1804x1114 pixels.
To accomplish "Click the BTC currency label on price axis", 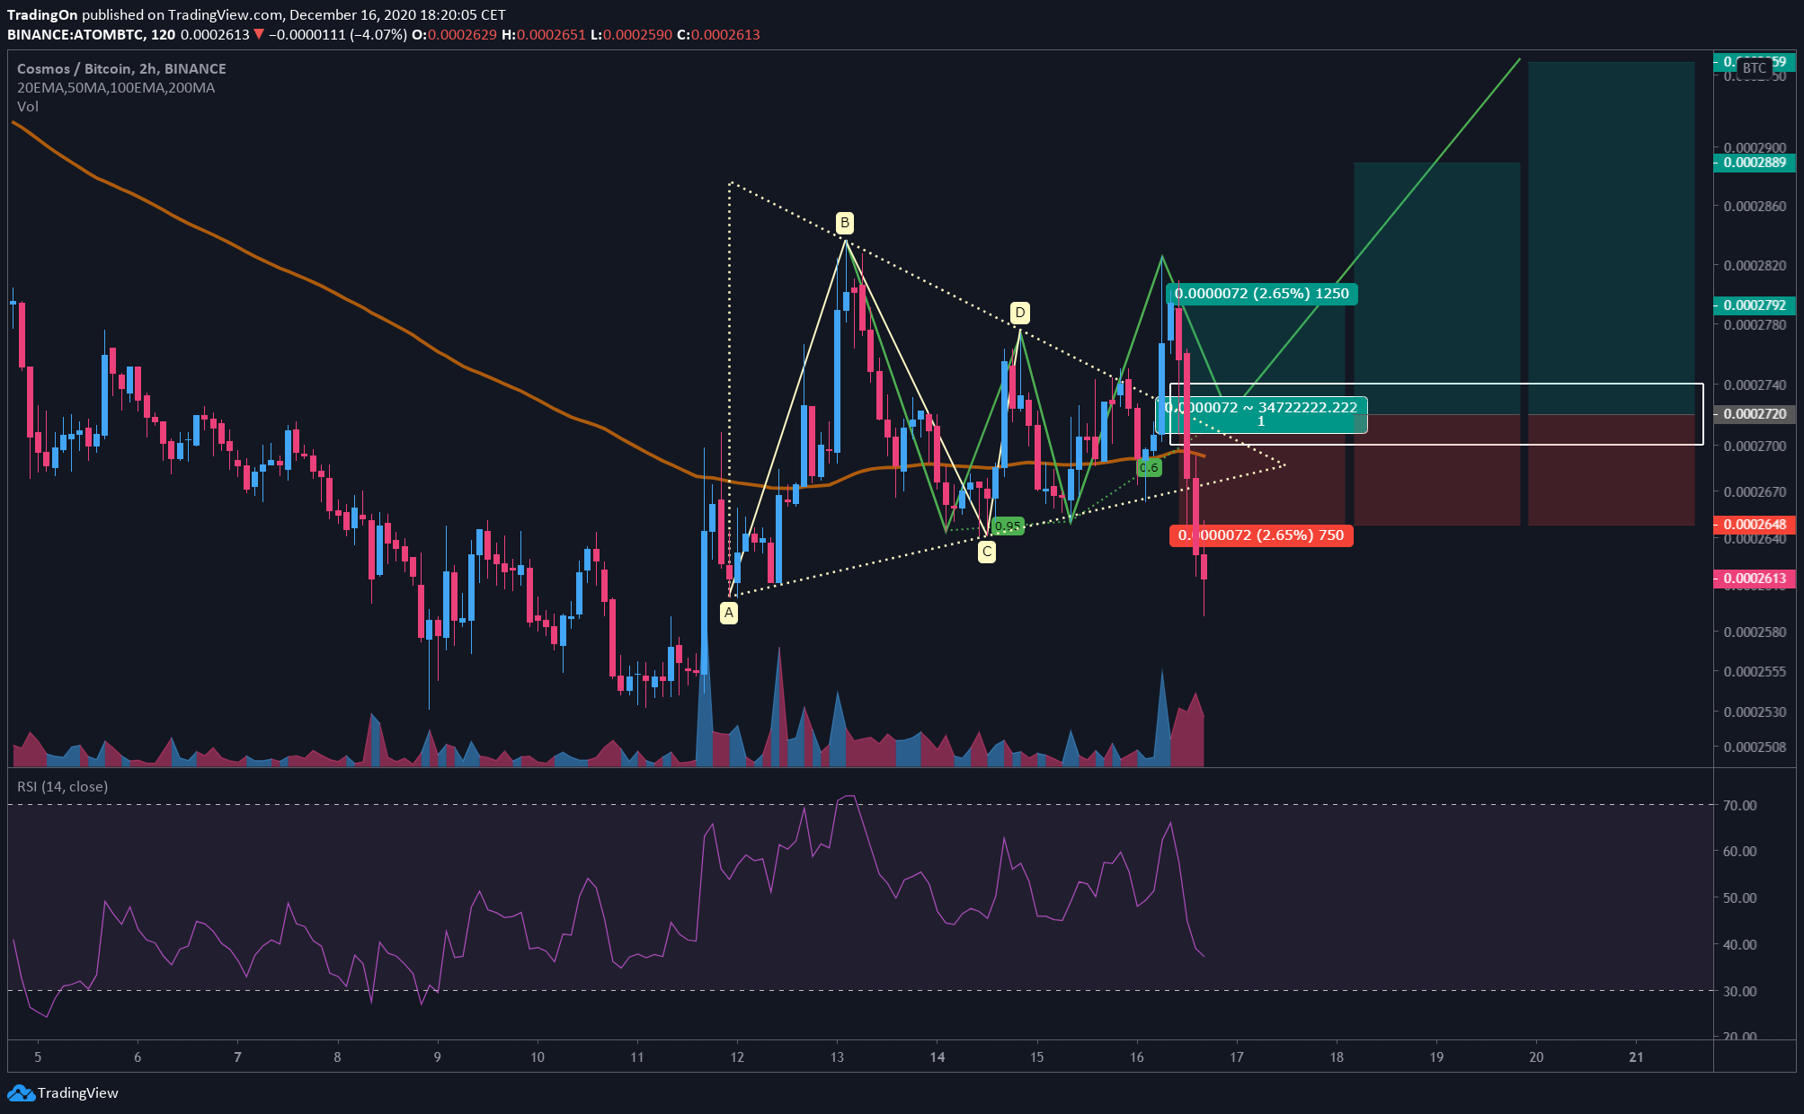I will 1754,67.
